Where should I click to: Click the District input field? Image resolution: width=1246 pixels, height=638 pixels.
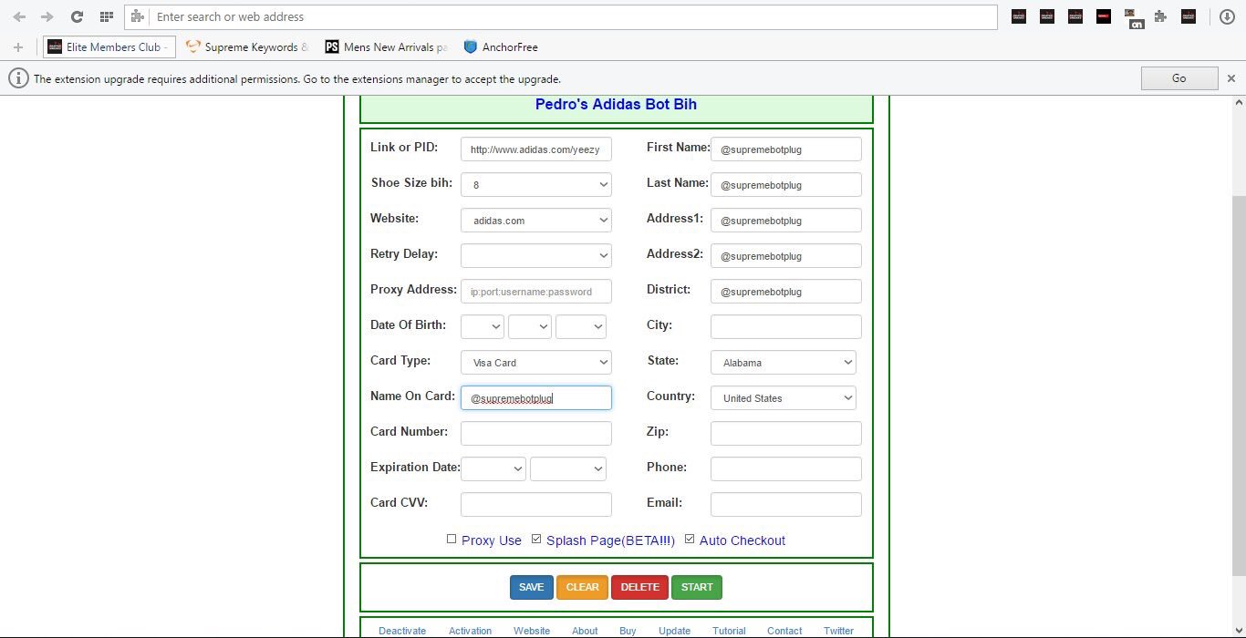click(x=786, y=291)
